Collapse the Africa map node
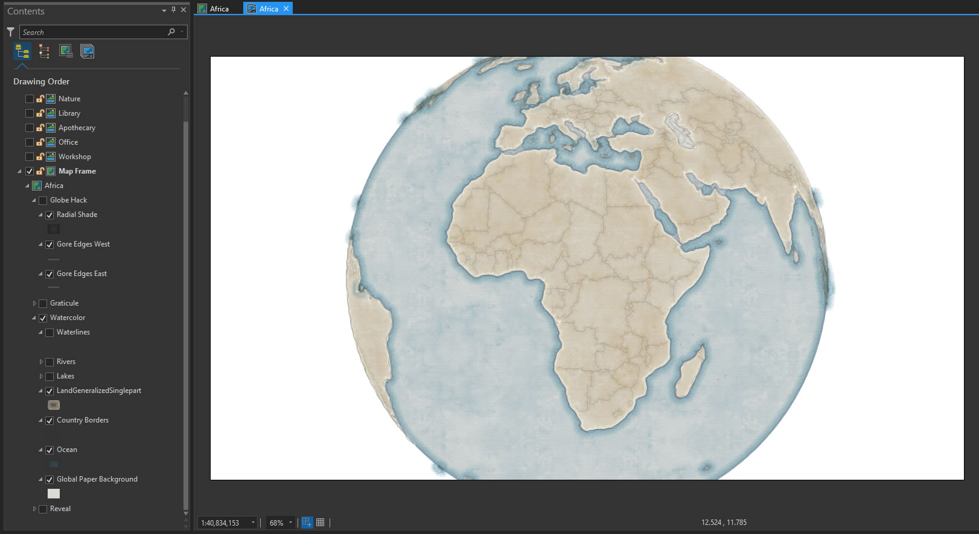Viewport: 979px width, 534px height. tap(27, 186)
